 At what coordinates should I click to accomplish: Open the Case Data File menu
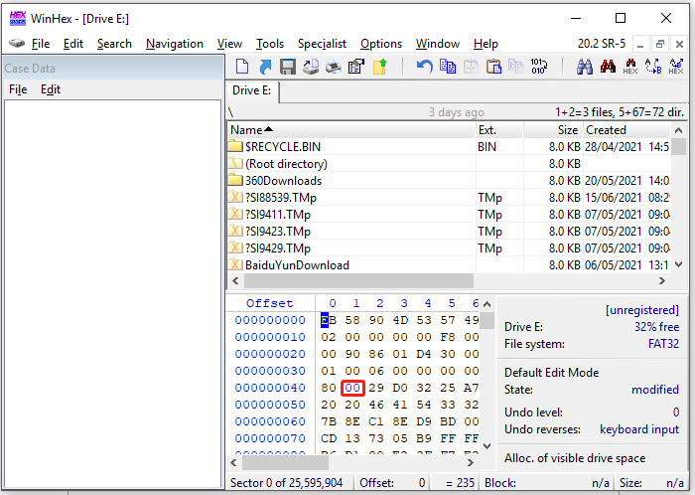[x=18, y=89]
